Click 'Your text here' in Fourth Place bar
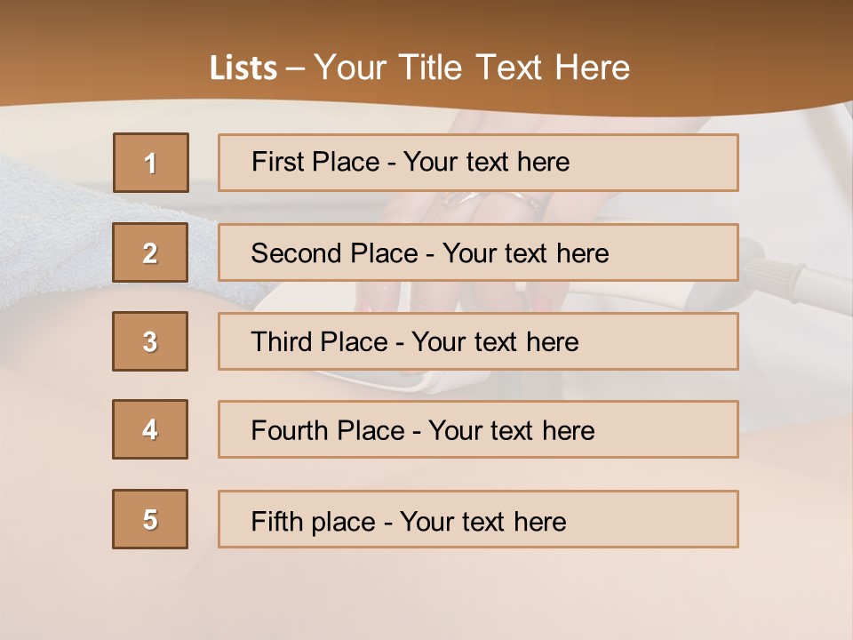Viewport: 853px width, 640px height. pyautogui.click(x=511, y=431)
